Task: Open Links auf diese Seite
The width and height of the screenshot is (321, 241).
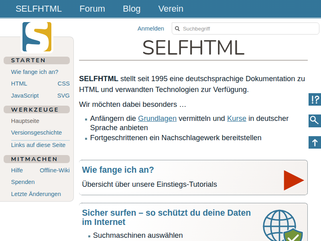Action: point(38,145)
